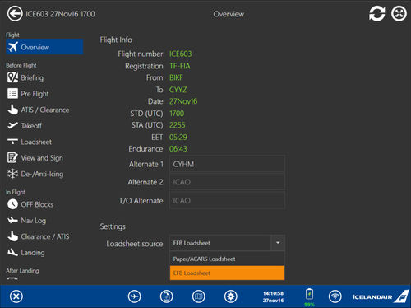
Task: Click the View and Sign pencil icon
Action: tap(12, 158)
